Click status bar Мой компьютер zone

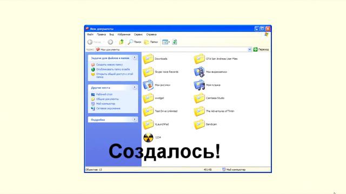coord(234,170)
